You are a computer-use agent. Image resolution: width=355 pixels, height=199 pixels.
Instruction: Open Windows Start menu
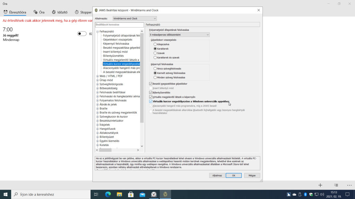click(x=6, y=194)
